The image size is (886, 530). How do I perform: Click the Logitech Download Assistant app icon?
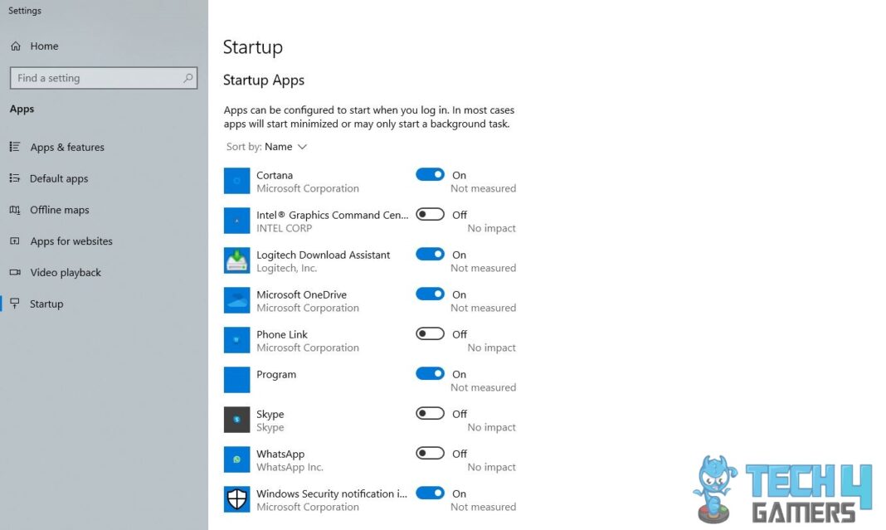[236, 260]
